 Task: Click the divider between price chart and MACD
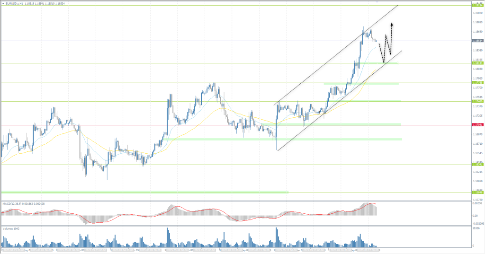coord(237,201)
